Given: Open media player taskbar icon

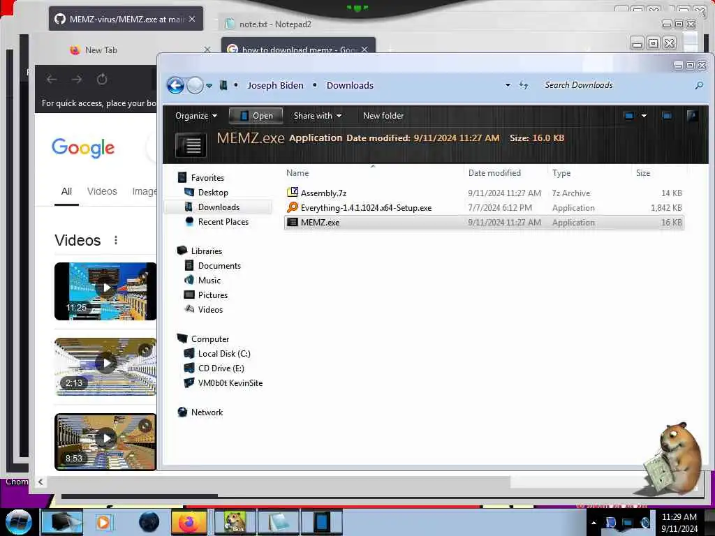Looking at the screenshot, I should pos(103,522).
